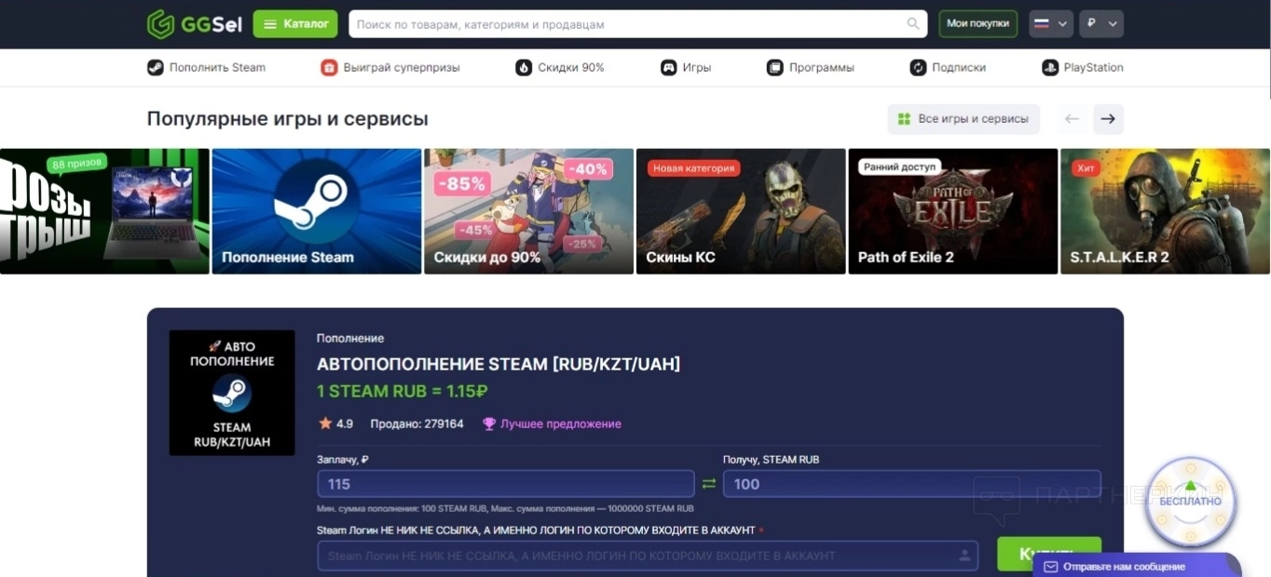Click the PlayStation logo icon
Image resolution: width=1271 pixels, height=577 pixels.
[x=1049, y=67]
